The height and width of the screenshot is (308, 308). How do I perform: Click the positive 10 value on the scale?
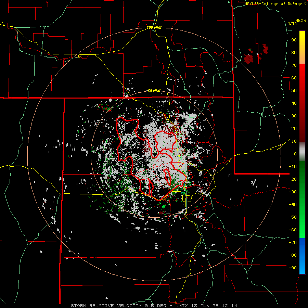(x=294, y=141)
